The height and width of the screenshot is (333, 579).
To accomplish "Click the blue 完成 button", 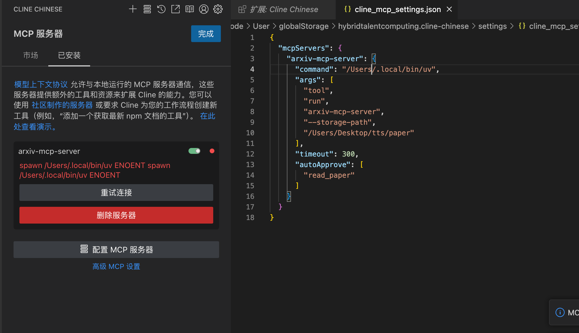I will (206, 34).
